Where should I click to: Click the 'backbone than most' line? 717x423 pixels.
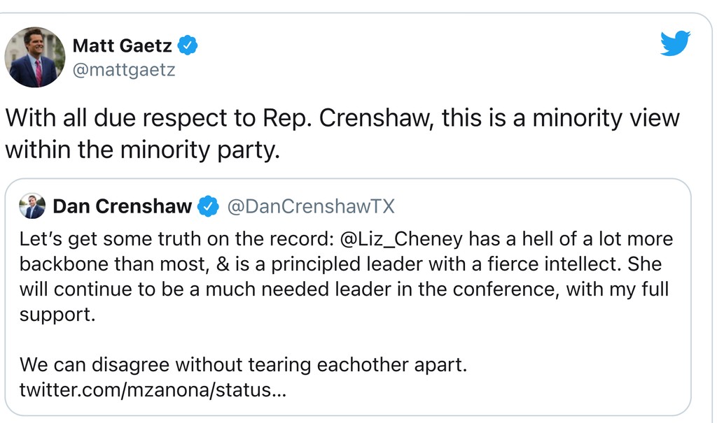(x=340, y=265)
